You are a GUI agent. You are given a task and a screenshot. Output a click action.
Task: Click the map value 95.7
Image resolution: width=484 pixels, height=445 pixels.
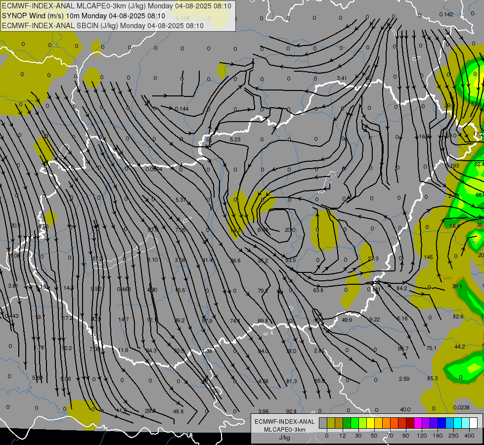[x=403, y=349]
